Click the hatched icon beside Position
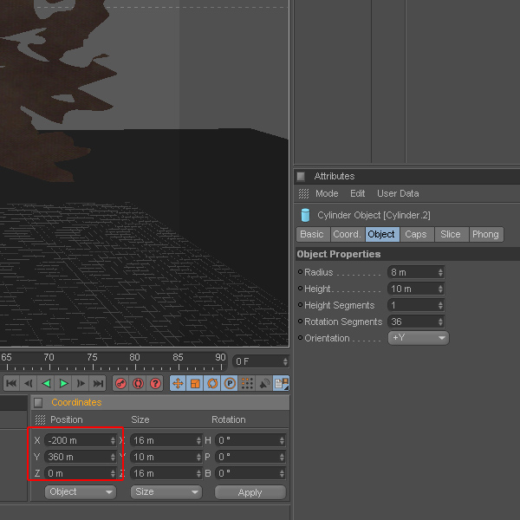The width and height of the screenshot is (520, 520). pos(40,419)
